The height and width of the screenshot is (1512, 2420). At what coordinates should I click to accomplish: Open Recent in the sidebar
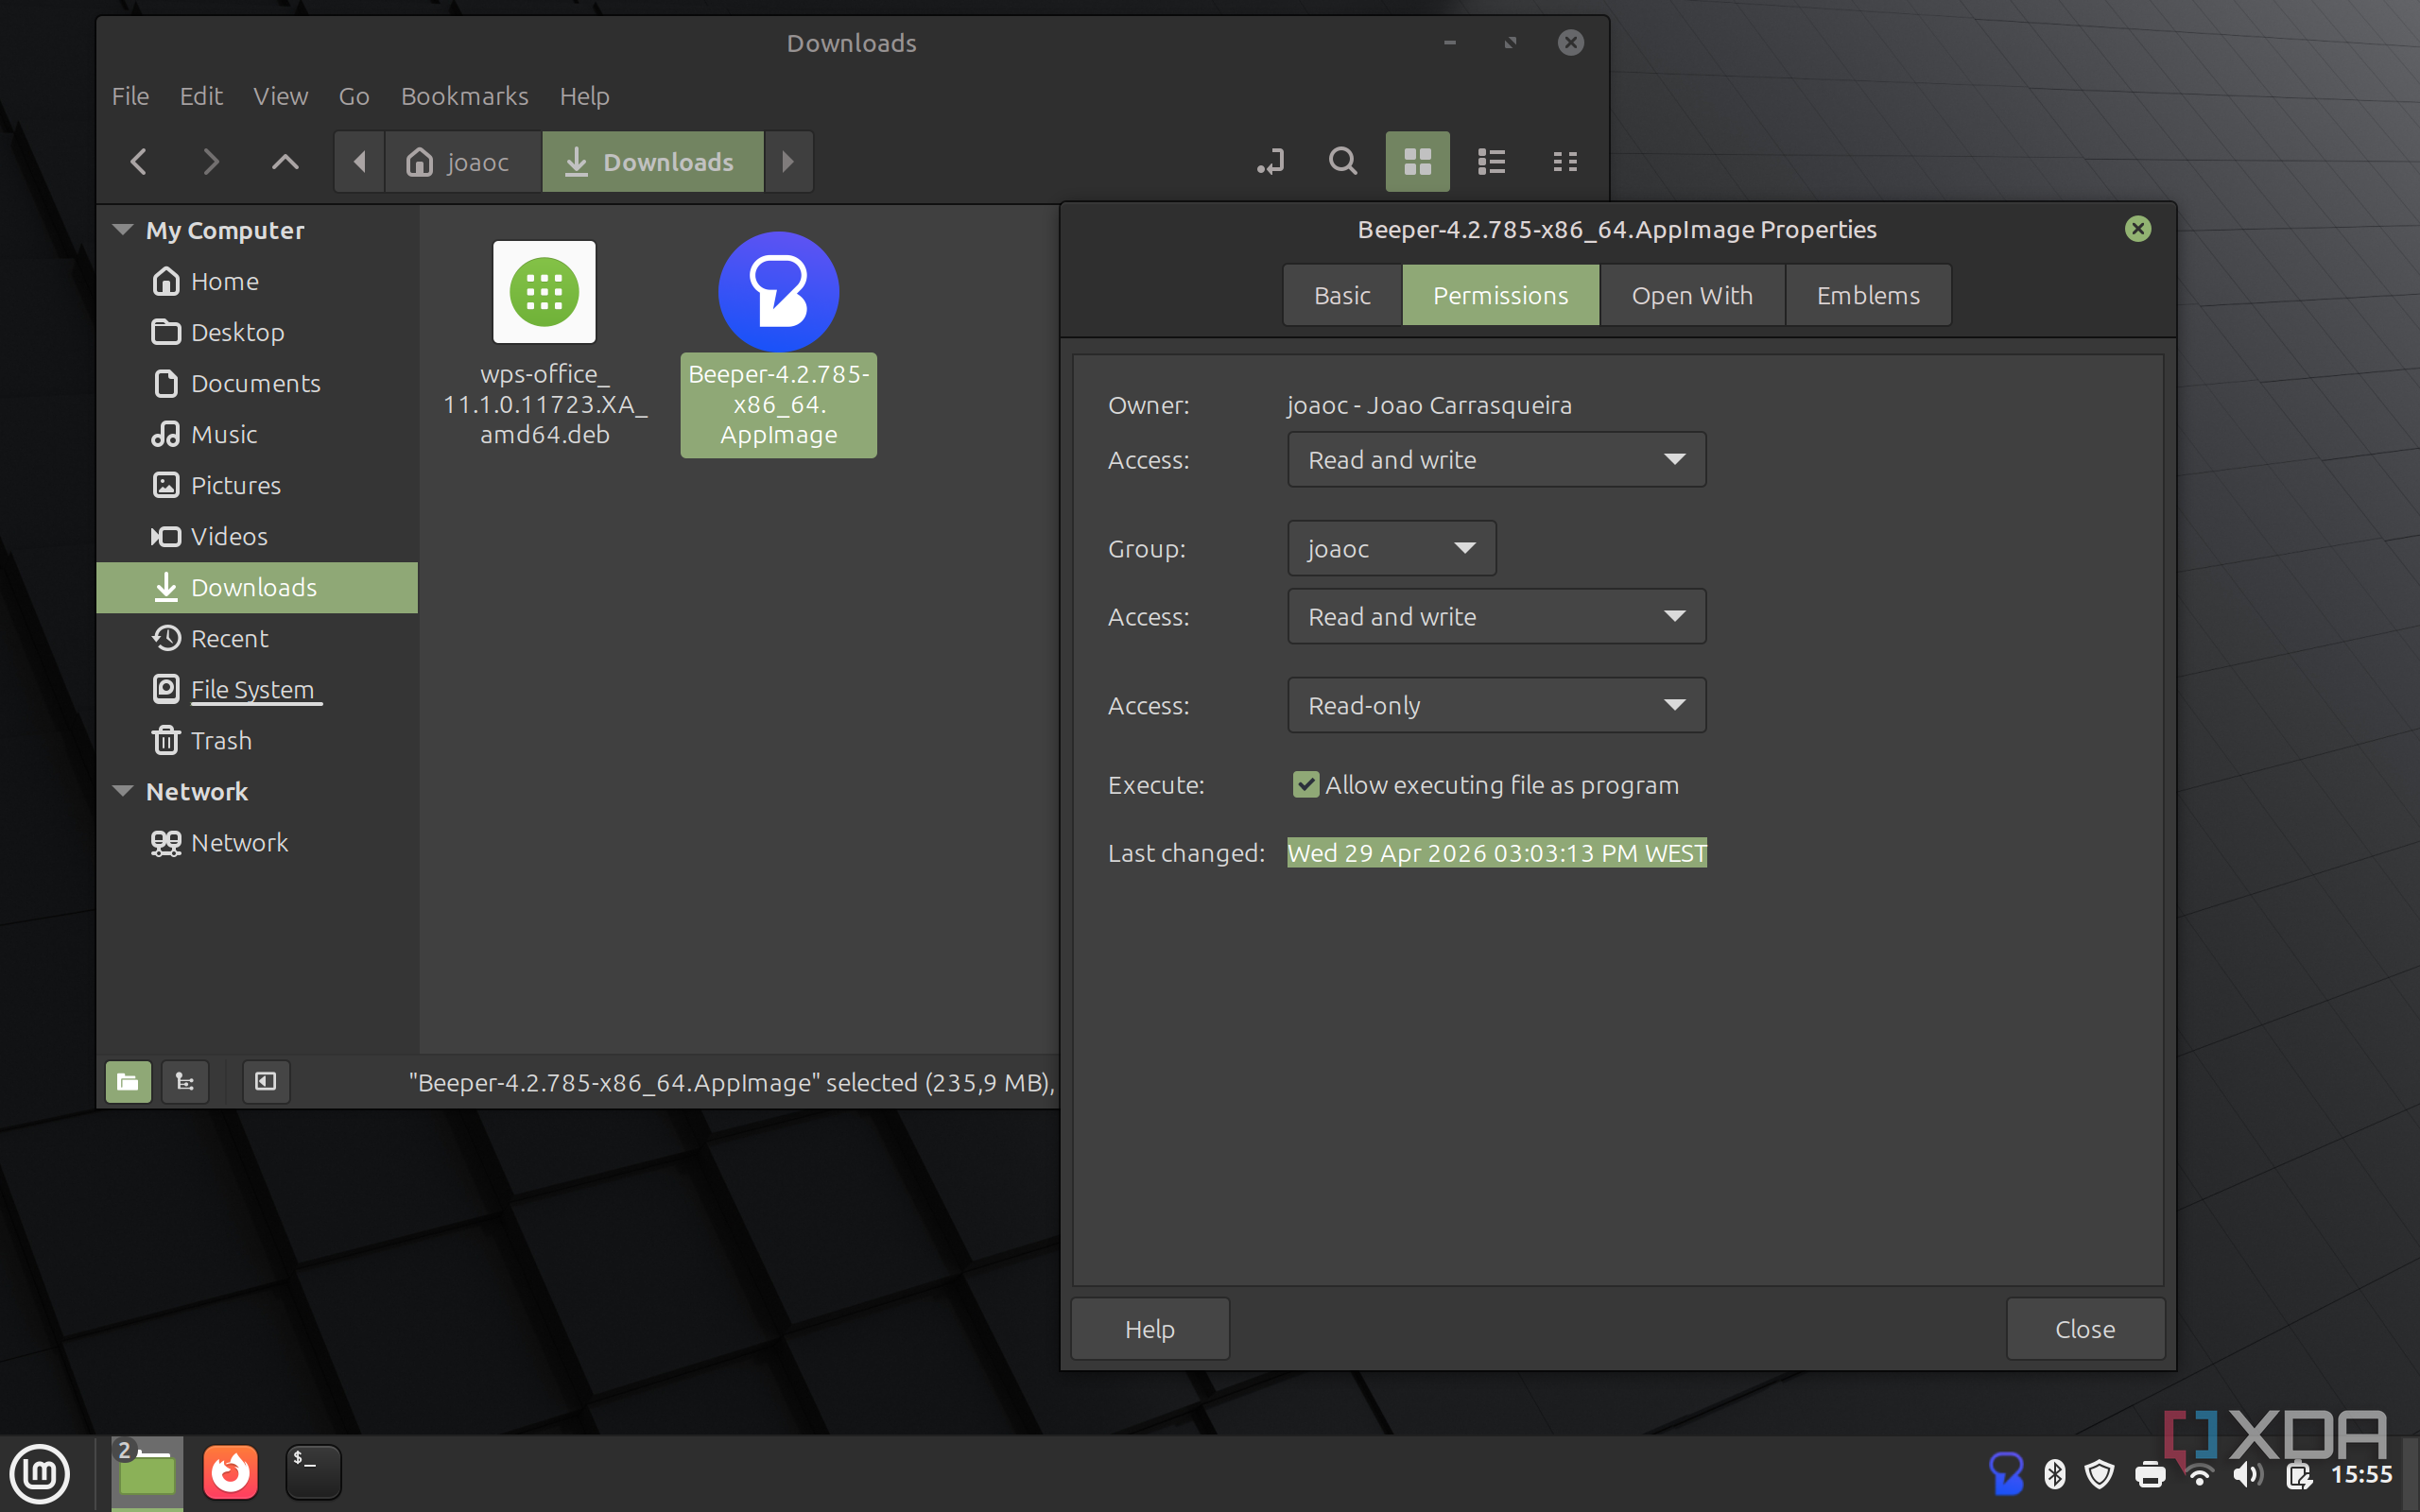click(x=257, y=638)
